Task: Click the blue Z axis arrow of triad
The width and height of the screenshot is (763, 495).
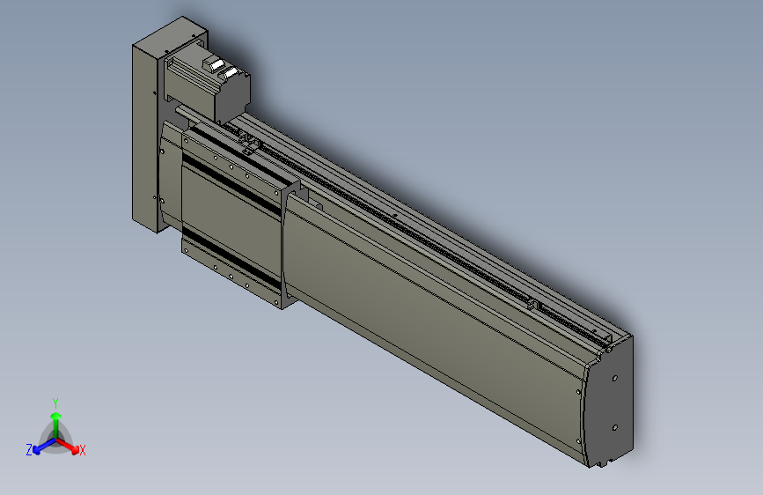Action: (44, 447)
